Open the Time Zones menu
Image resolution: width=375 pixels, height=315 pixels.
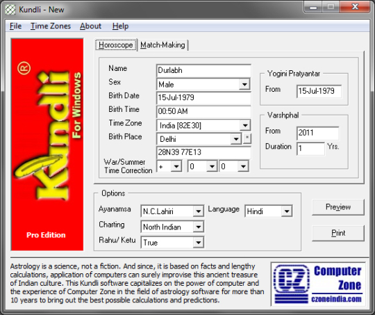pyautogui.click(x=51, y=26)
